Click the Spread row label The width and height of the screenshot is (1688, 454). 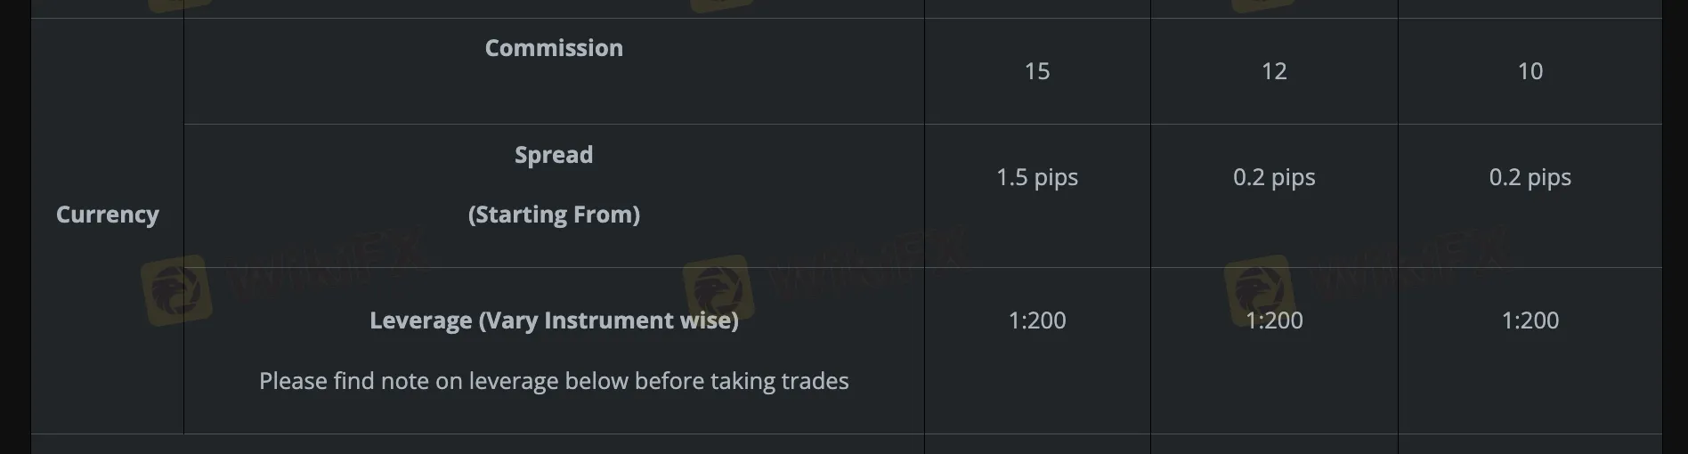coord(554,155)
